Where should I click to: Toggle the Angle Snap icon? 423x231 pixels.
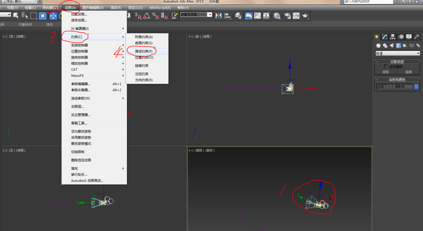coord(147,16)
